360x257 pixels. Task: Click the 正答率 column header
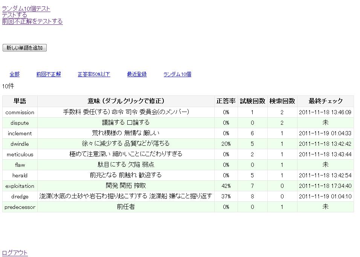click(226, 101)
